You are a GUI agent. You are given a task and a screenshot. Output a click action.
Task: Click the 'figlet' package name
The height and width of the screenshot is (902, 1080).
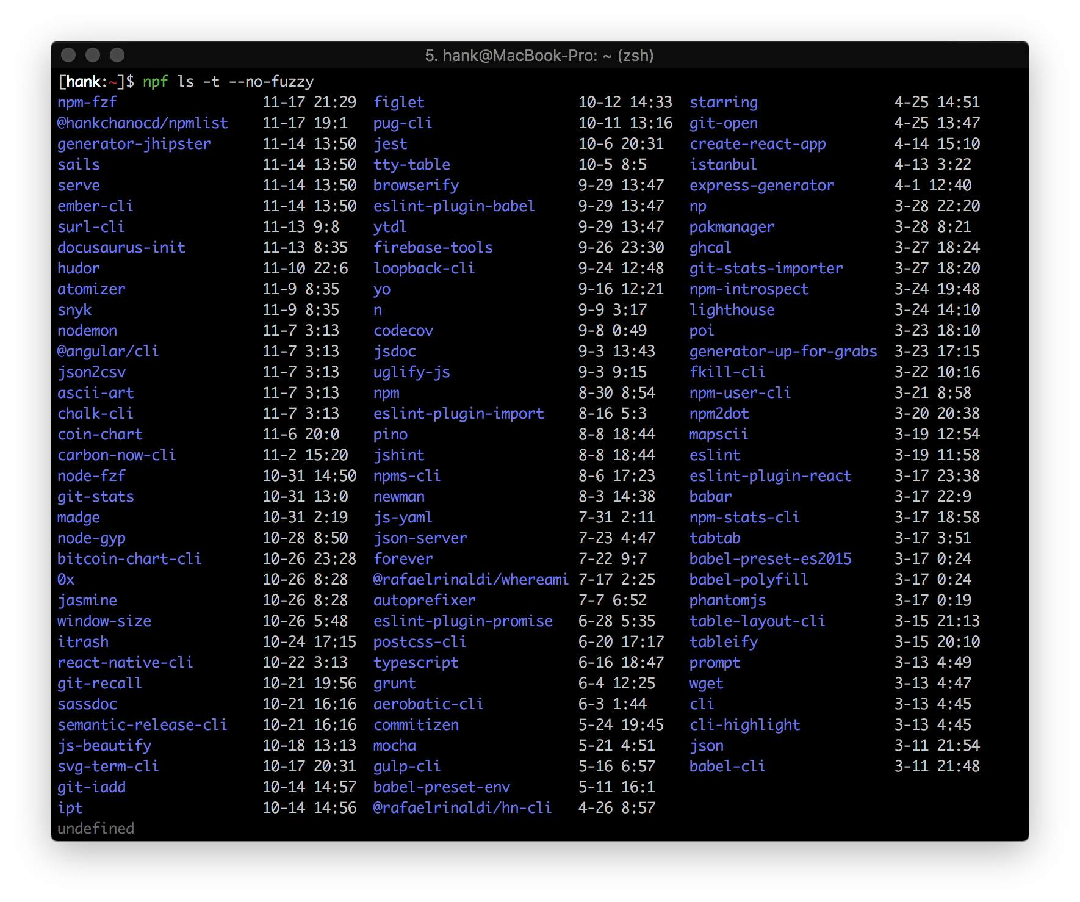(x=399, y=103)
